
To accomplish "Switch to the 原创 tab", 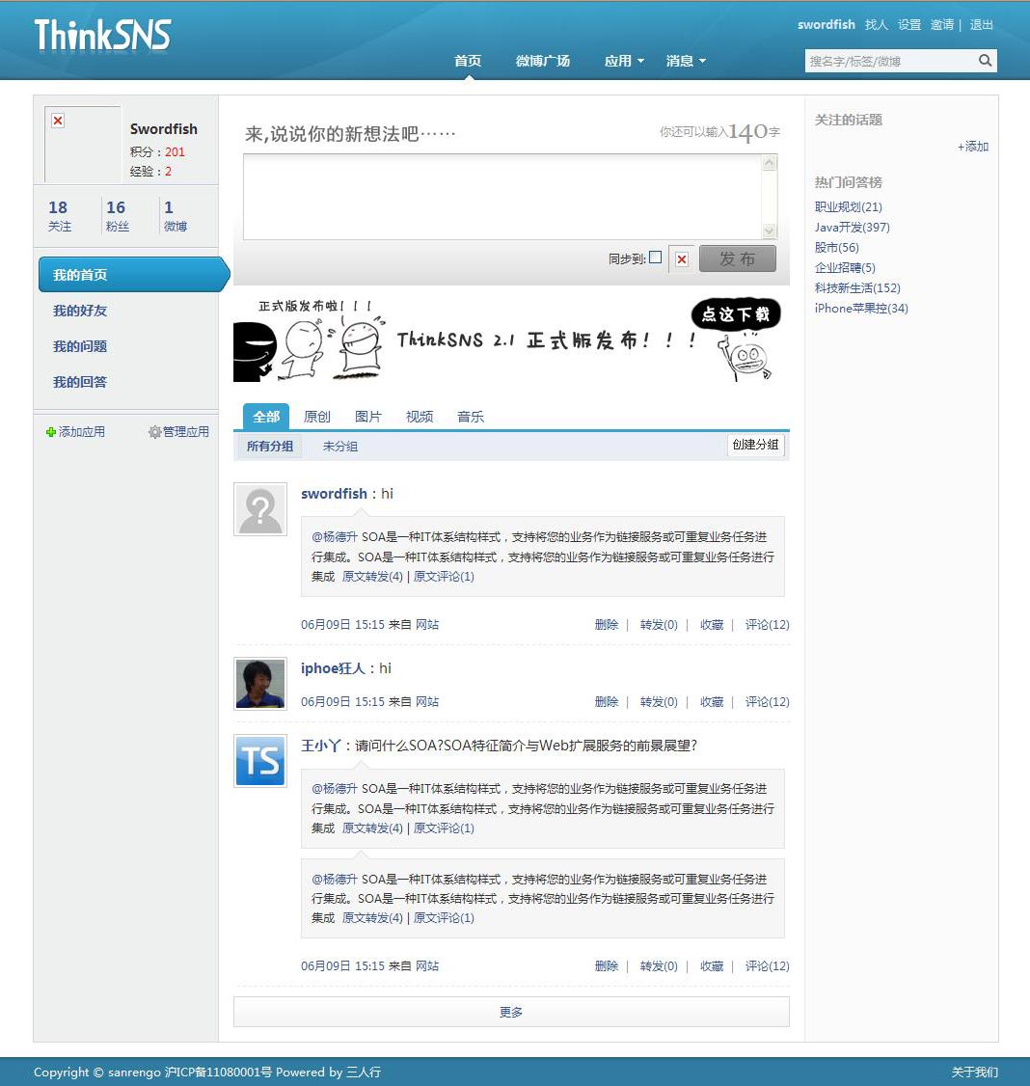I will tap(317, 417).
